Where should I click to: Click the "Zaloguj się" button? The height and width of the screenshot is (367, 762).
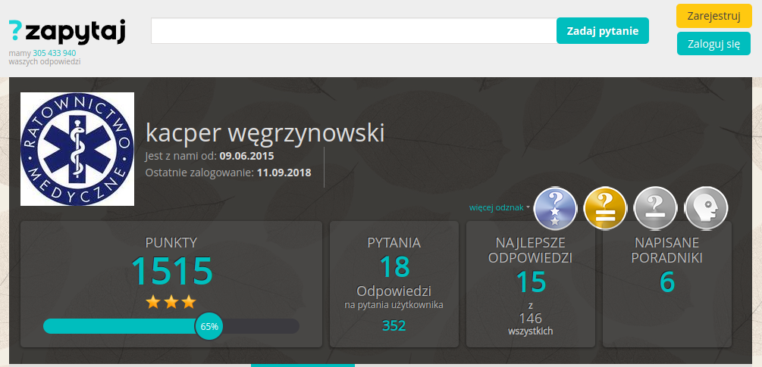(x=713, y=44)
